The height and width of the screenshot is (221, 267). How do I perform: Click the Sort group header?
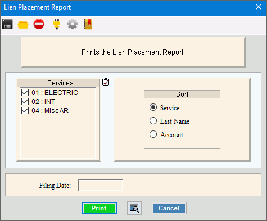[182, 94]
